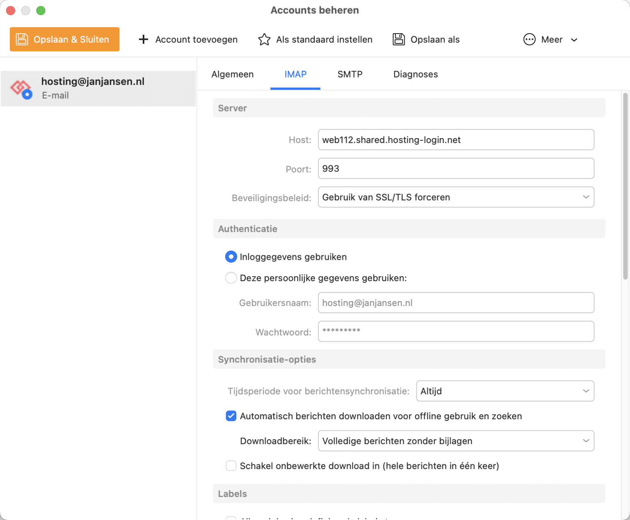
Task: Click the floppy disk icon beside Opslaan als
Action: pos(398,39)
